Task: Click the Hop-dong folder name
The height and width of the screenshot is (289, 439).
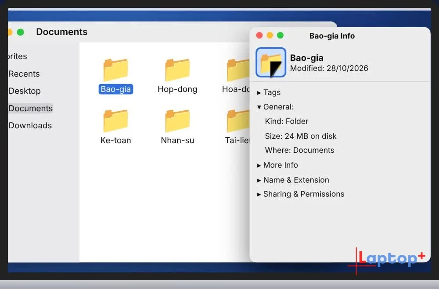Action: 177,89
